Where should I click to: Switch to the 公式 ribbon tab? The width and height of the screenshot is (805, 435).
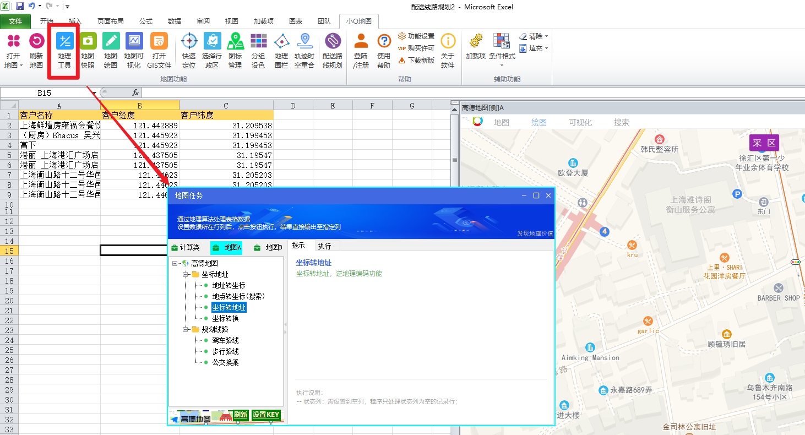146,21
